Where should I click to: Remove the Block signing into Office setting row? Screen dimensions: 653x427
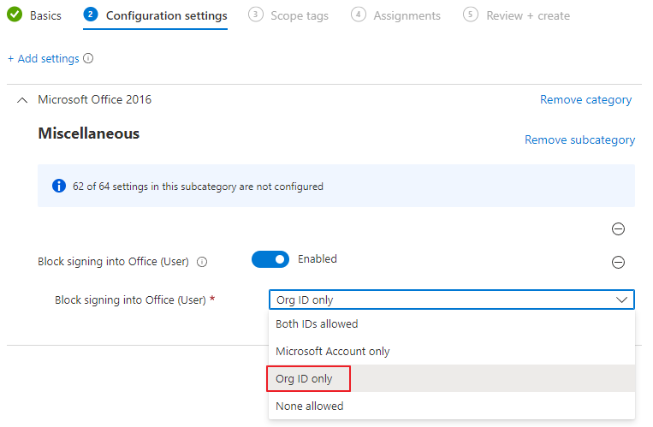[618, 262]
